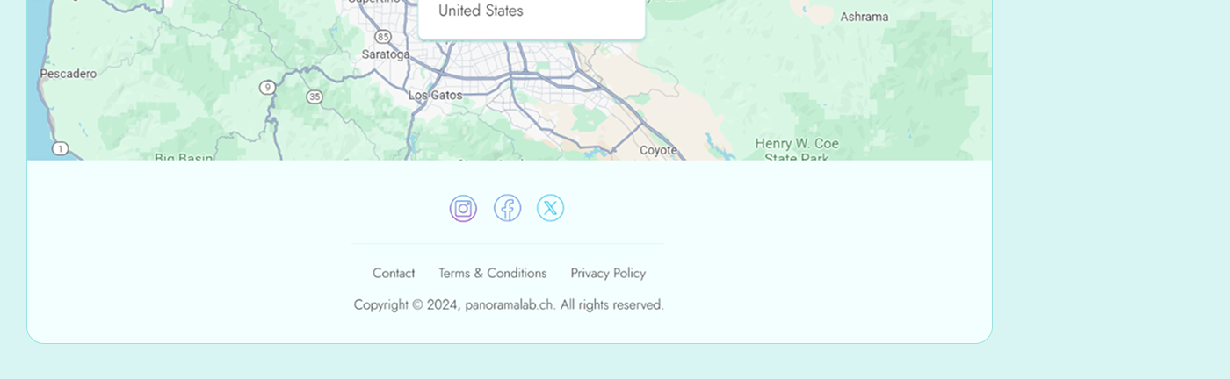Select the Coyote place label on map
This screenshot has height=379, width=1230.
click(658, 150)
